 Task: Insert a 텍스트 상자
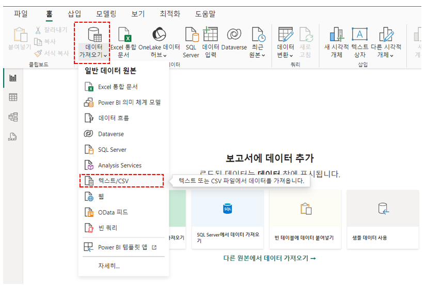(x=359, y=42)
